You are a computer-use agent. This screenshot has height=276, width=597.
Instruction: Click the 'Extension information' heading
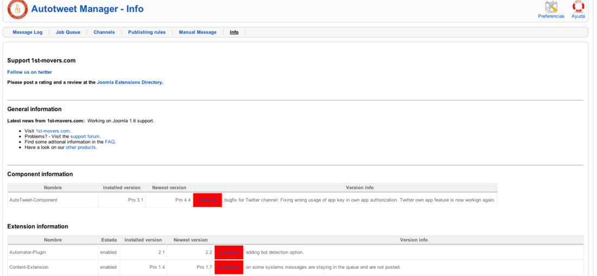[x=37, y=227]
